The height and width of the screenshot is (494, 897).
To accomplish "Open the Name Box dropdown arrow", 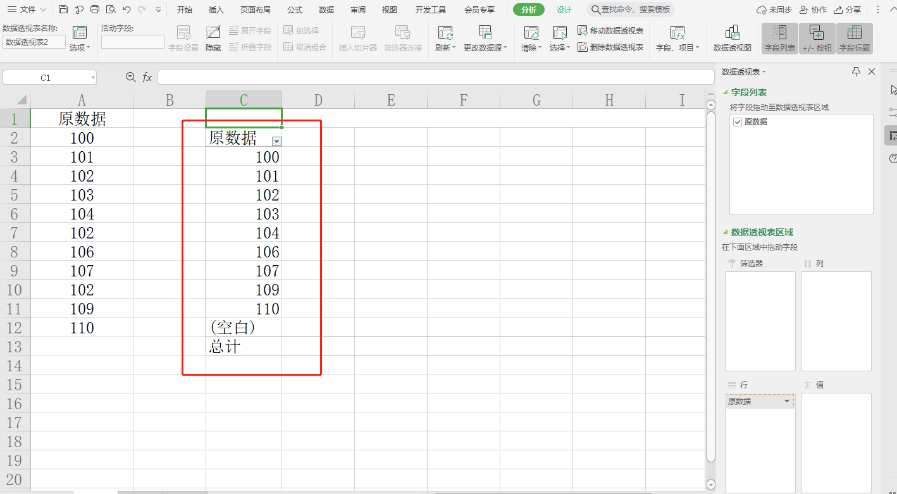I will (93, 77).
